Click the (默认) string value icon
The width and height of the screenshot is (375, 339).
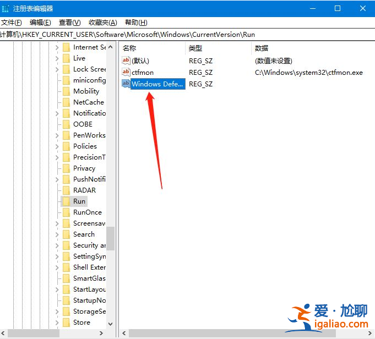[126, 61]
